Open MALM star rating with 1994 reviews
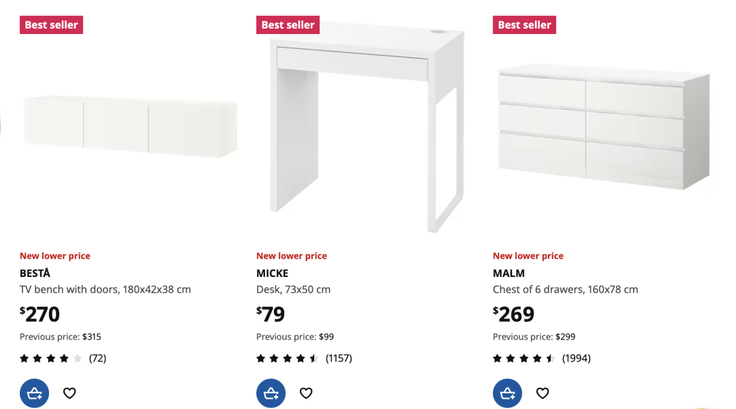This screenshot has height=409, width=736. (542, 359)
